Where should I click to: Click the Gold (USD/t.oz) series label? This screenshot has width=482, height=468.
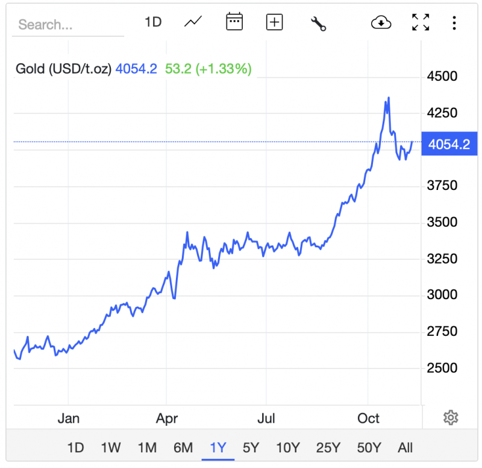click(63, 69)
